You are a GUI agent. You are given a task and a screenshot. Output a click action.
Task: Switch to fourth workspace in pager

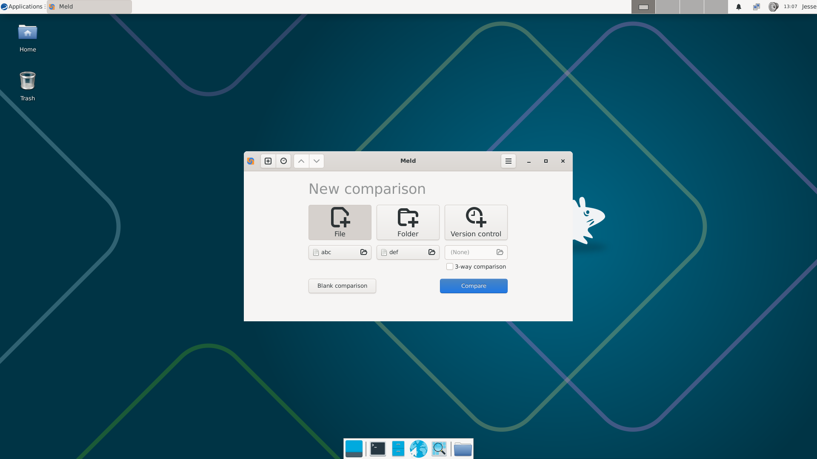(x=716, y=7)
